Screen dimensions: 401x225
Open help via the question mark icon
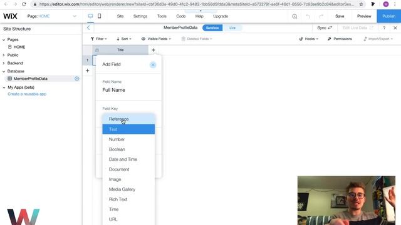[x=384, y=27]
